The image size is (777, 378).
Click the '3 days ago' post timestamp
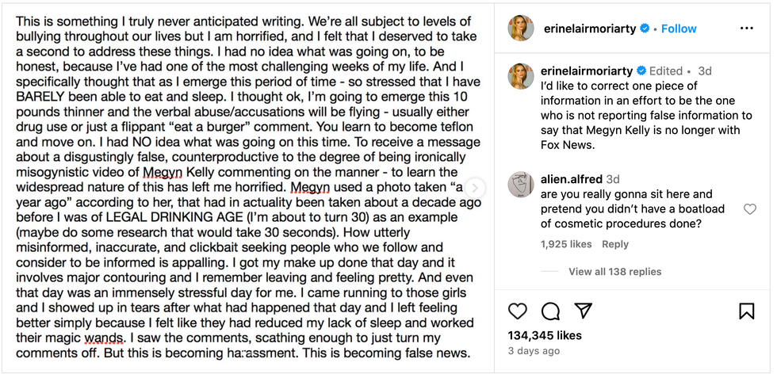534,350
